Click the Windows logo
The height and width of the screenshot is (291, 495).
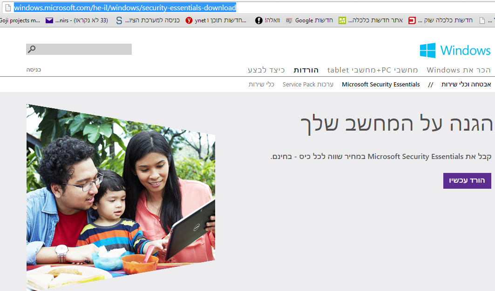[455, 51]
